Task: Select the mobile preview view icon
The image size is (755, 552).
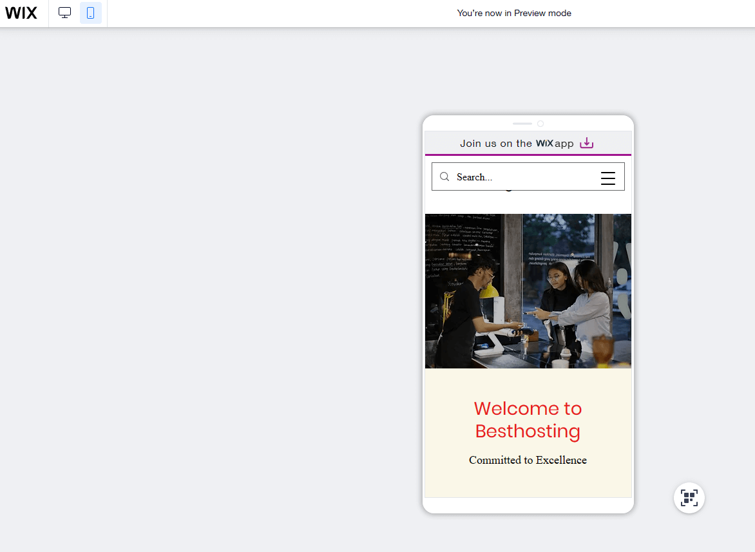Action: [91, 13]
